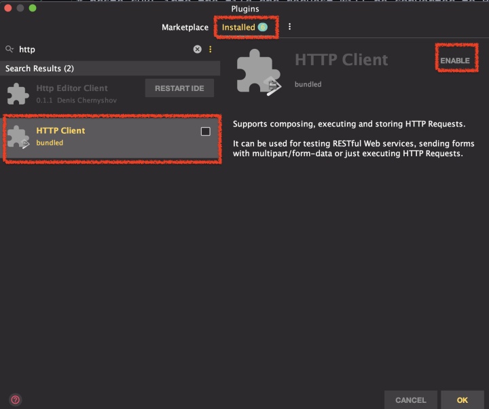The height and width of the screenshot is (409, 489).
Task: Focus the plugin search field with http
Action: 103,50
